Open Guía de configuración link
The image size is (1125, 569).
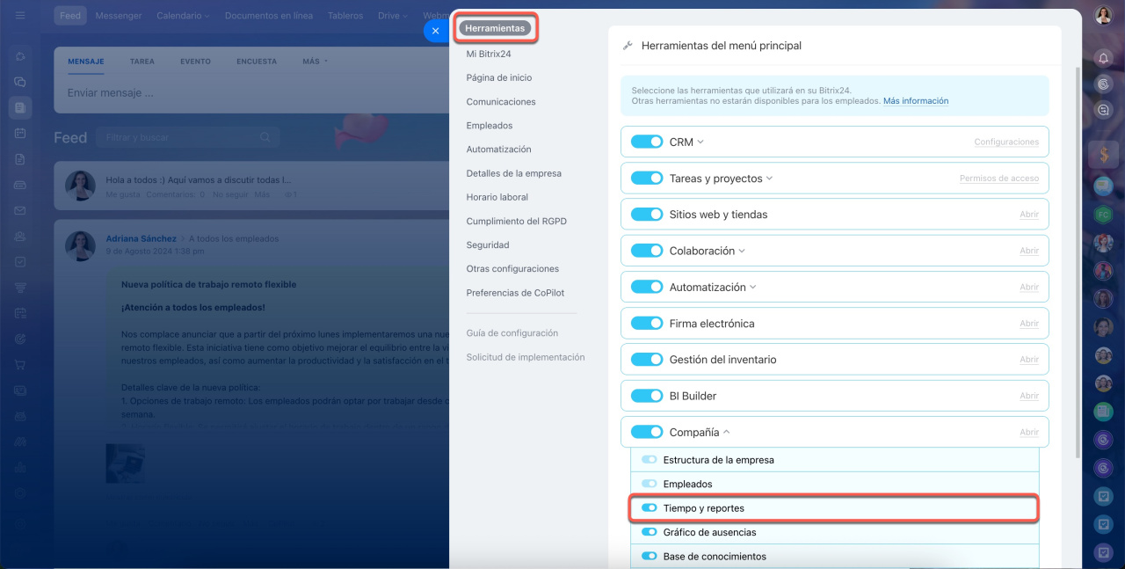[512, 333]
